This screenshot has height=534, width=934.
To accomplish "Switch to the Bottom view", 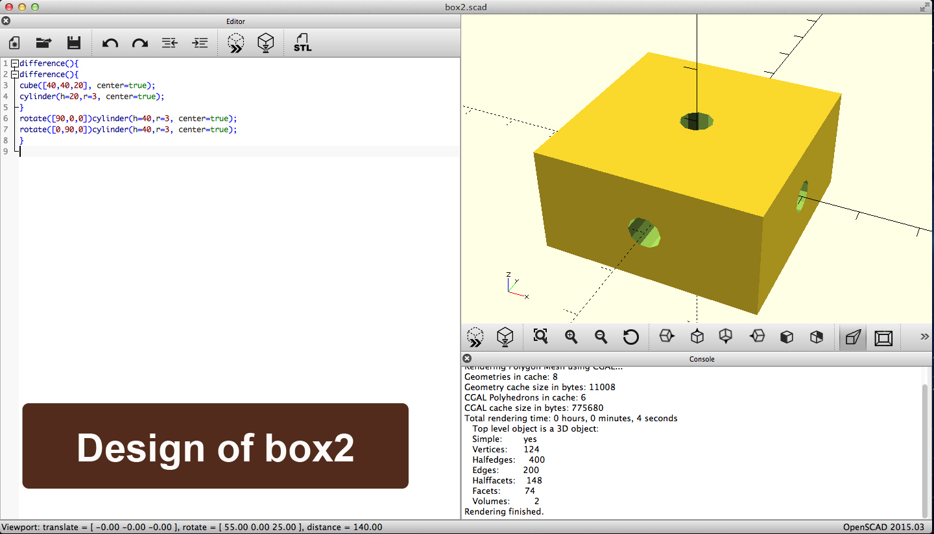I will point(726,336).
